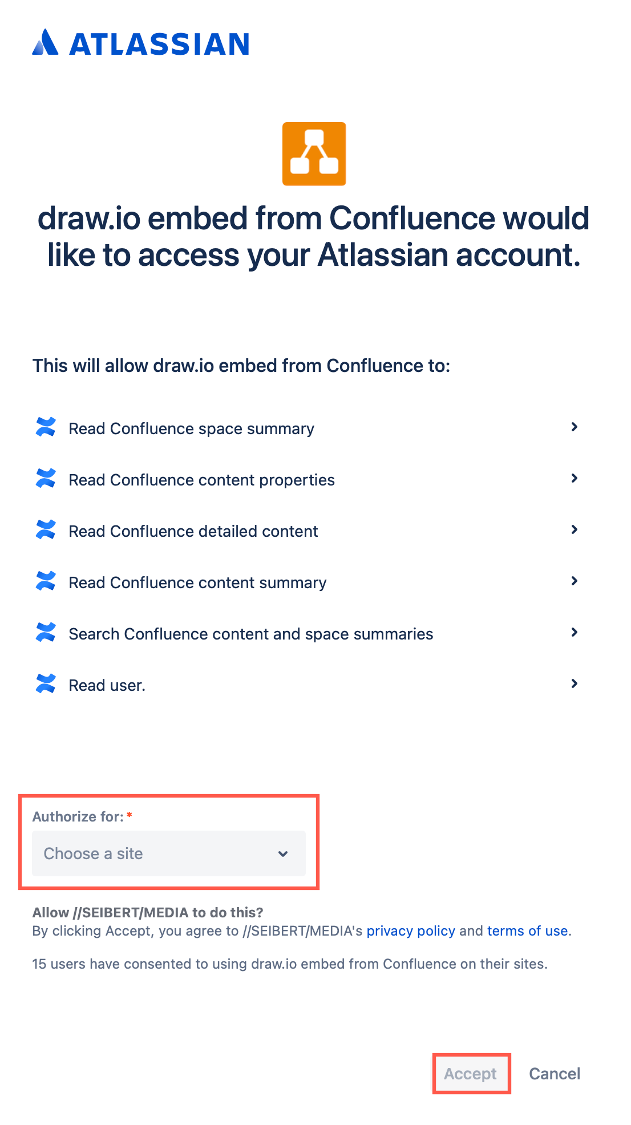Click the Cancel button
631x1125 pixels.
pyautogui.click(x=554, y=1073)
